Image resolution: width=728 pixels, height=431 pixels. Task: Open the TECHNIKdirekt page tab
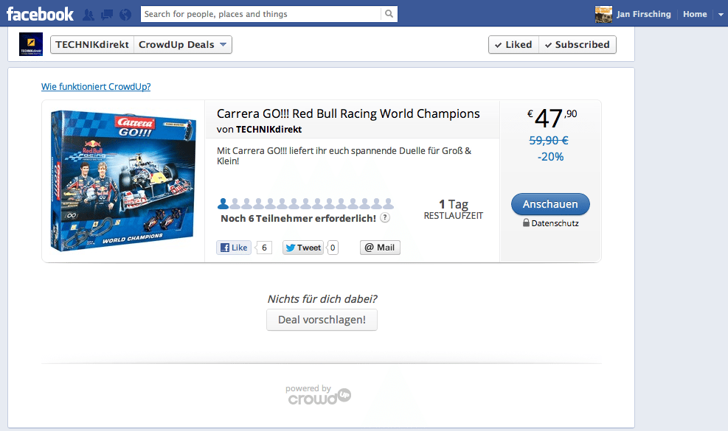click(91, 44)
